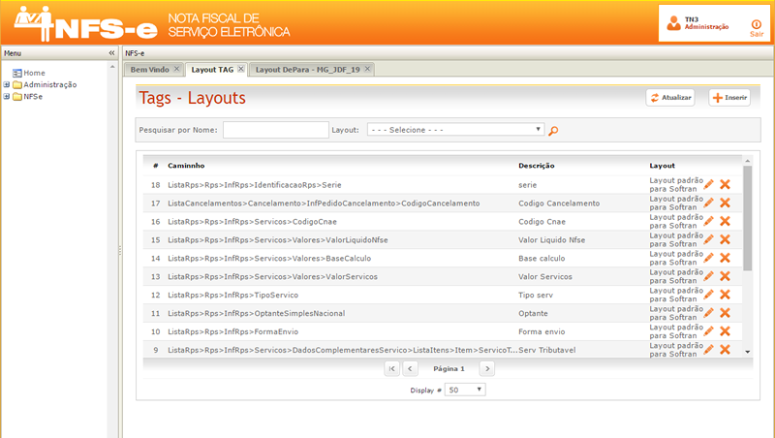Viewport: 775px width, 438px height.
Task: Delete the Base calculo row
Action: (725, 258)
